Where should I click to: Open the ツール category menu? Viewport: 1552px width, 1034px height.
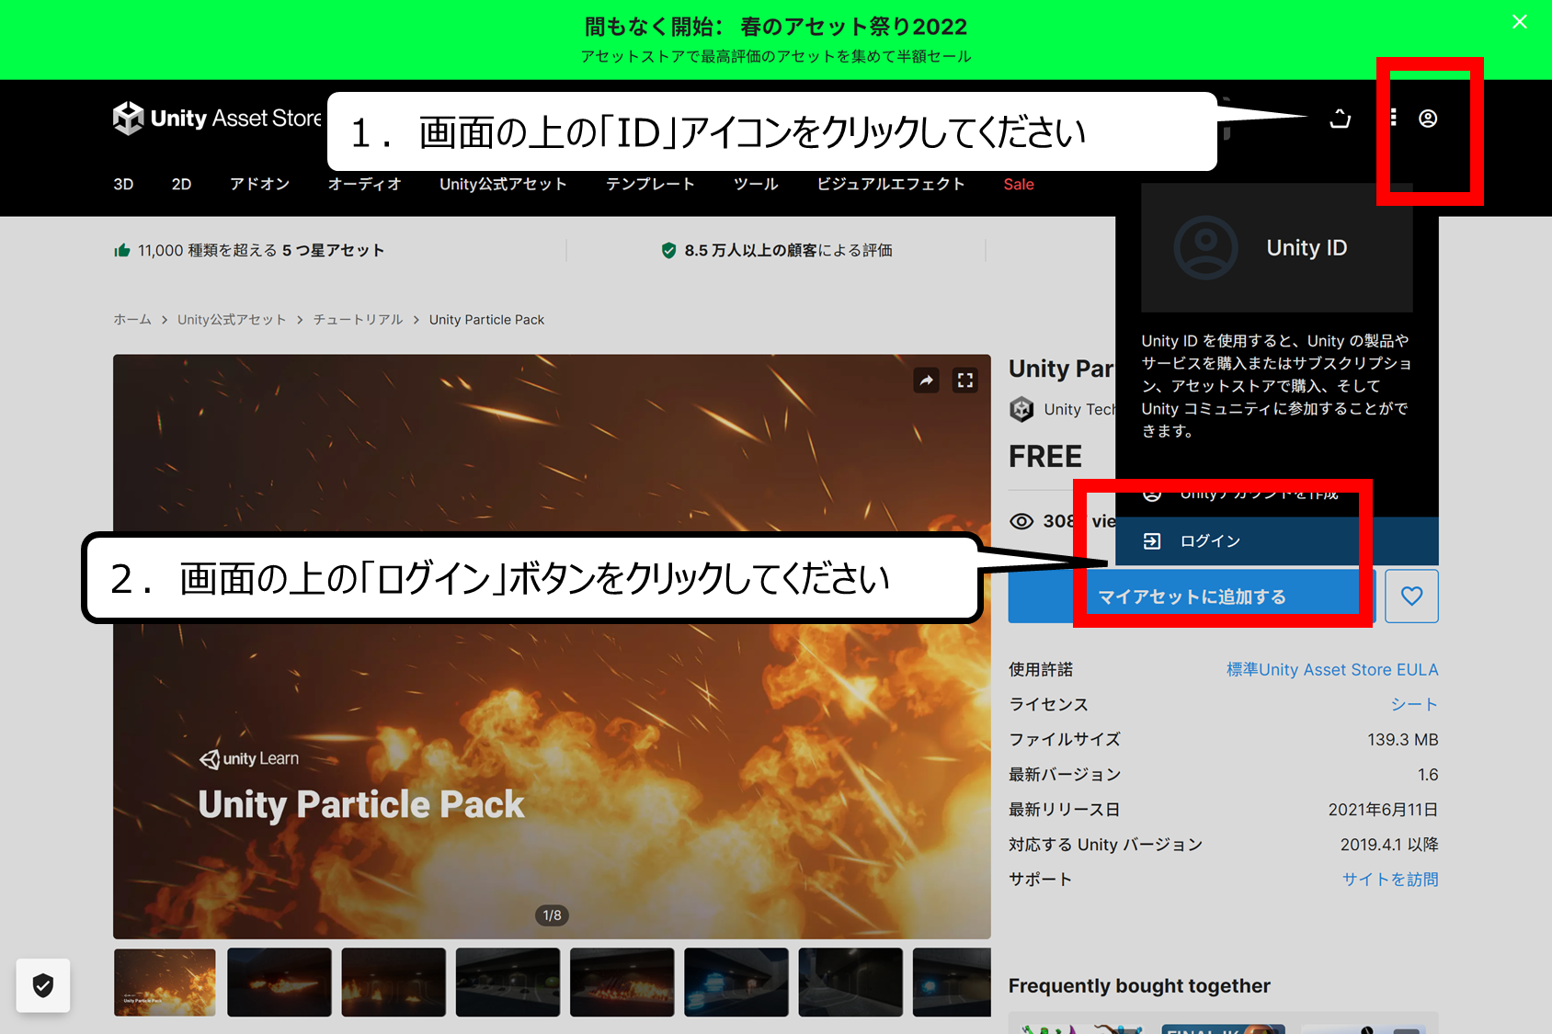(756, 184)
